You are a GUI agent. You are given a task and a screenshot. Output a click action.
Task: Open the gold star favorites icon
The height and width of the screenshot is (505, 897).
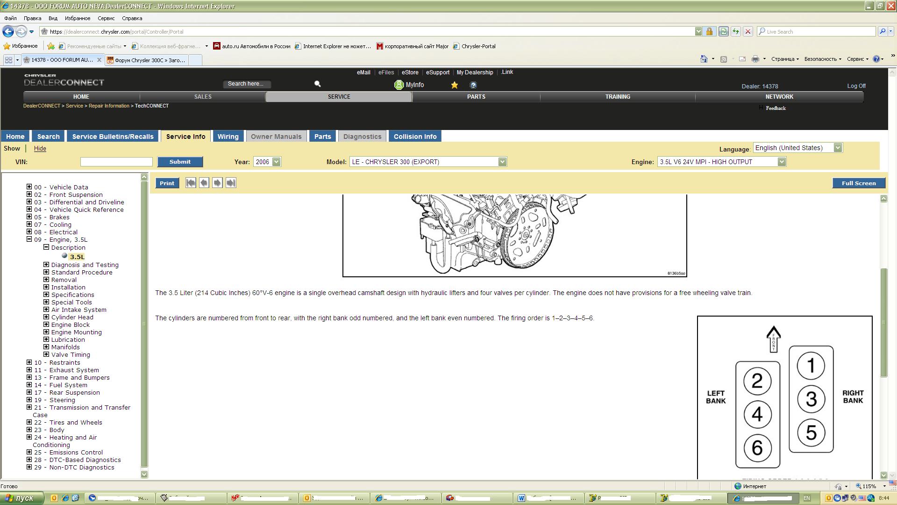tap(454, 85)
